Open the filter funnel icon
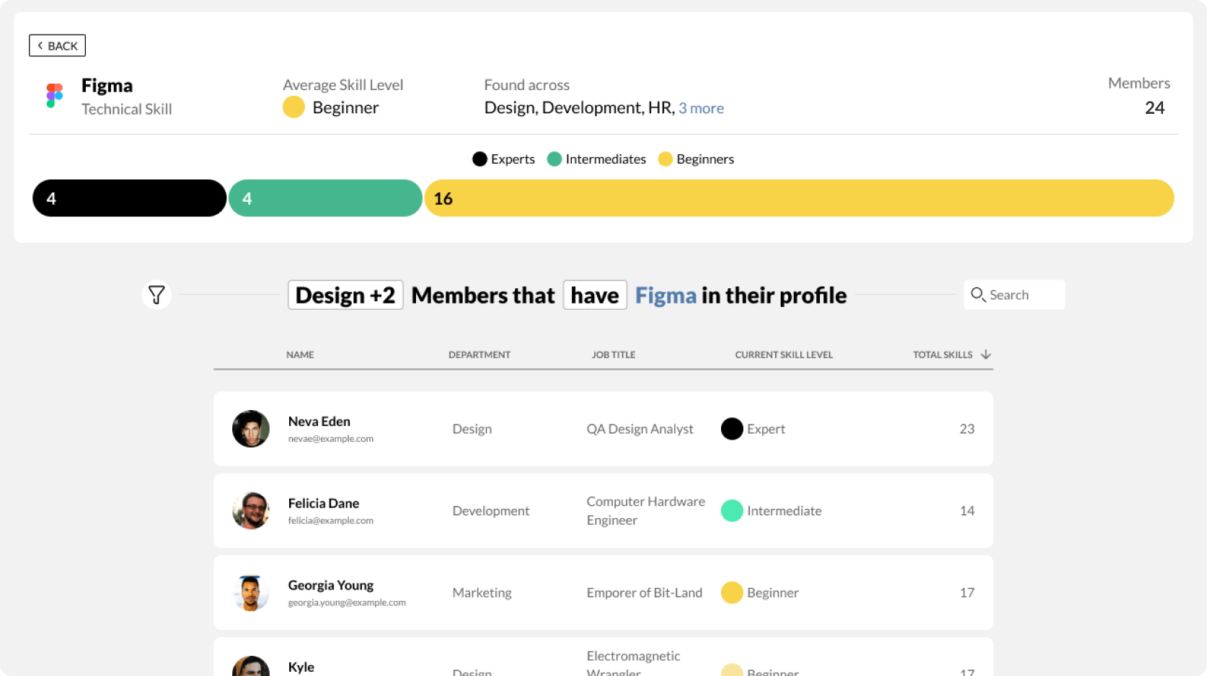This screenshot has height=676, width=1207. click(156, 294)
